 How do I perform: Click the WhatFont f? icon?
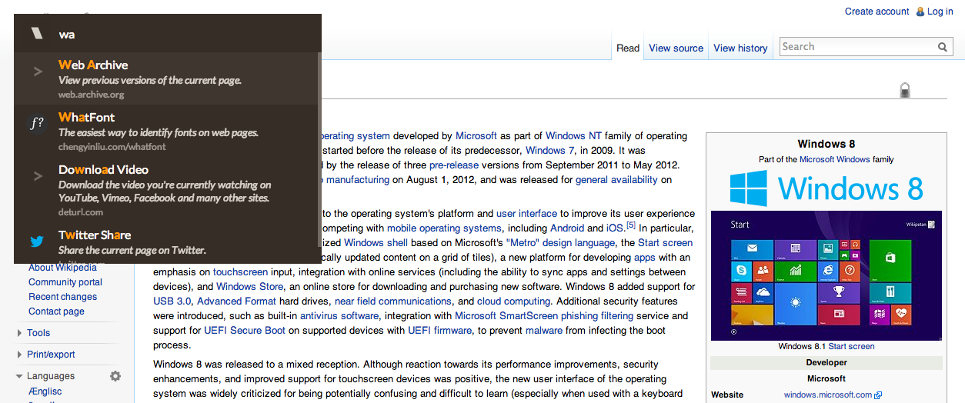[x=37, y=124]
